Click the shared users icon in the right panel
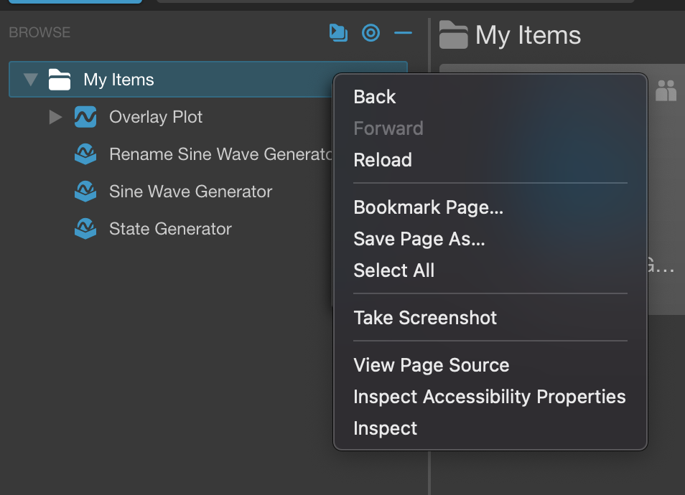685x495 pixels. click(x=667, y=90)
